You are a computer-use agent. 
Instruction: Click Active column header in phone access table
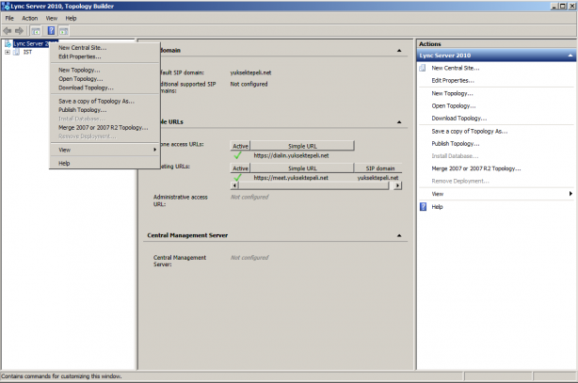pyautogui.click(x=240, y=146)
